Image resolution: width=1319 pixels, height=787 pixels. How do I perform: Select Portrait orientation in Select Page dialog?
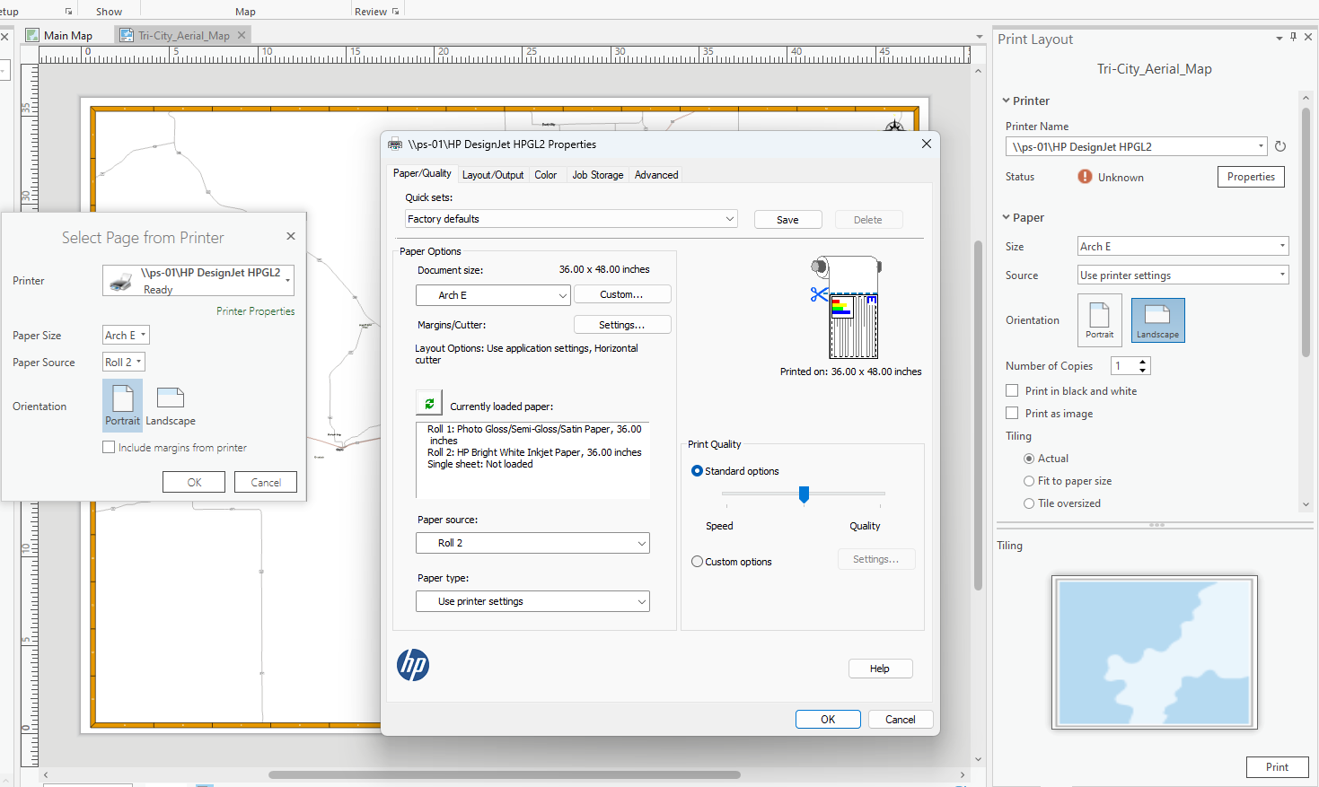(122, 405)
